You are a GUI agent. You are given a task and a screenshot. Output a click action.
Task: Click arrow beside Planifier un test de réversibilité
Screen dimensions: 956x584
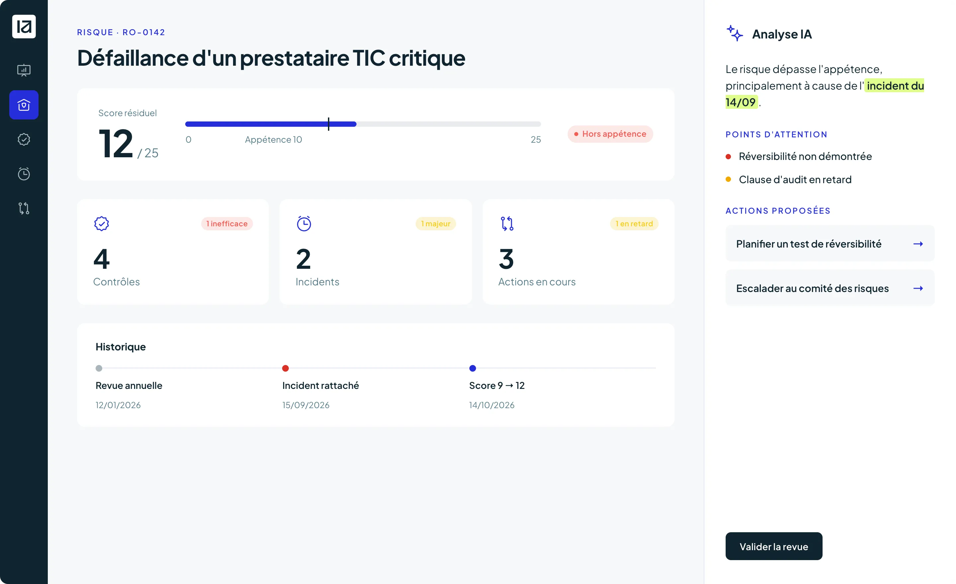point(918,244)
